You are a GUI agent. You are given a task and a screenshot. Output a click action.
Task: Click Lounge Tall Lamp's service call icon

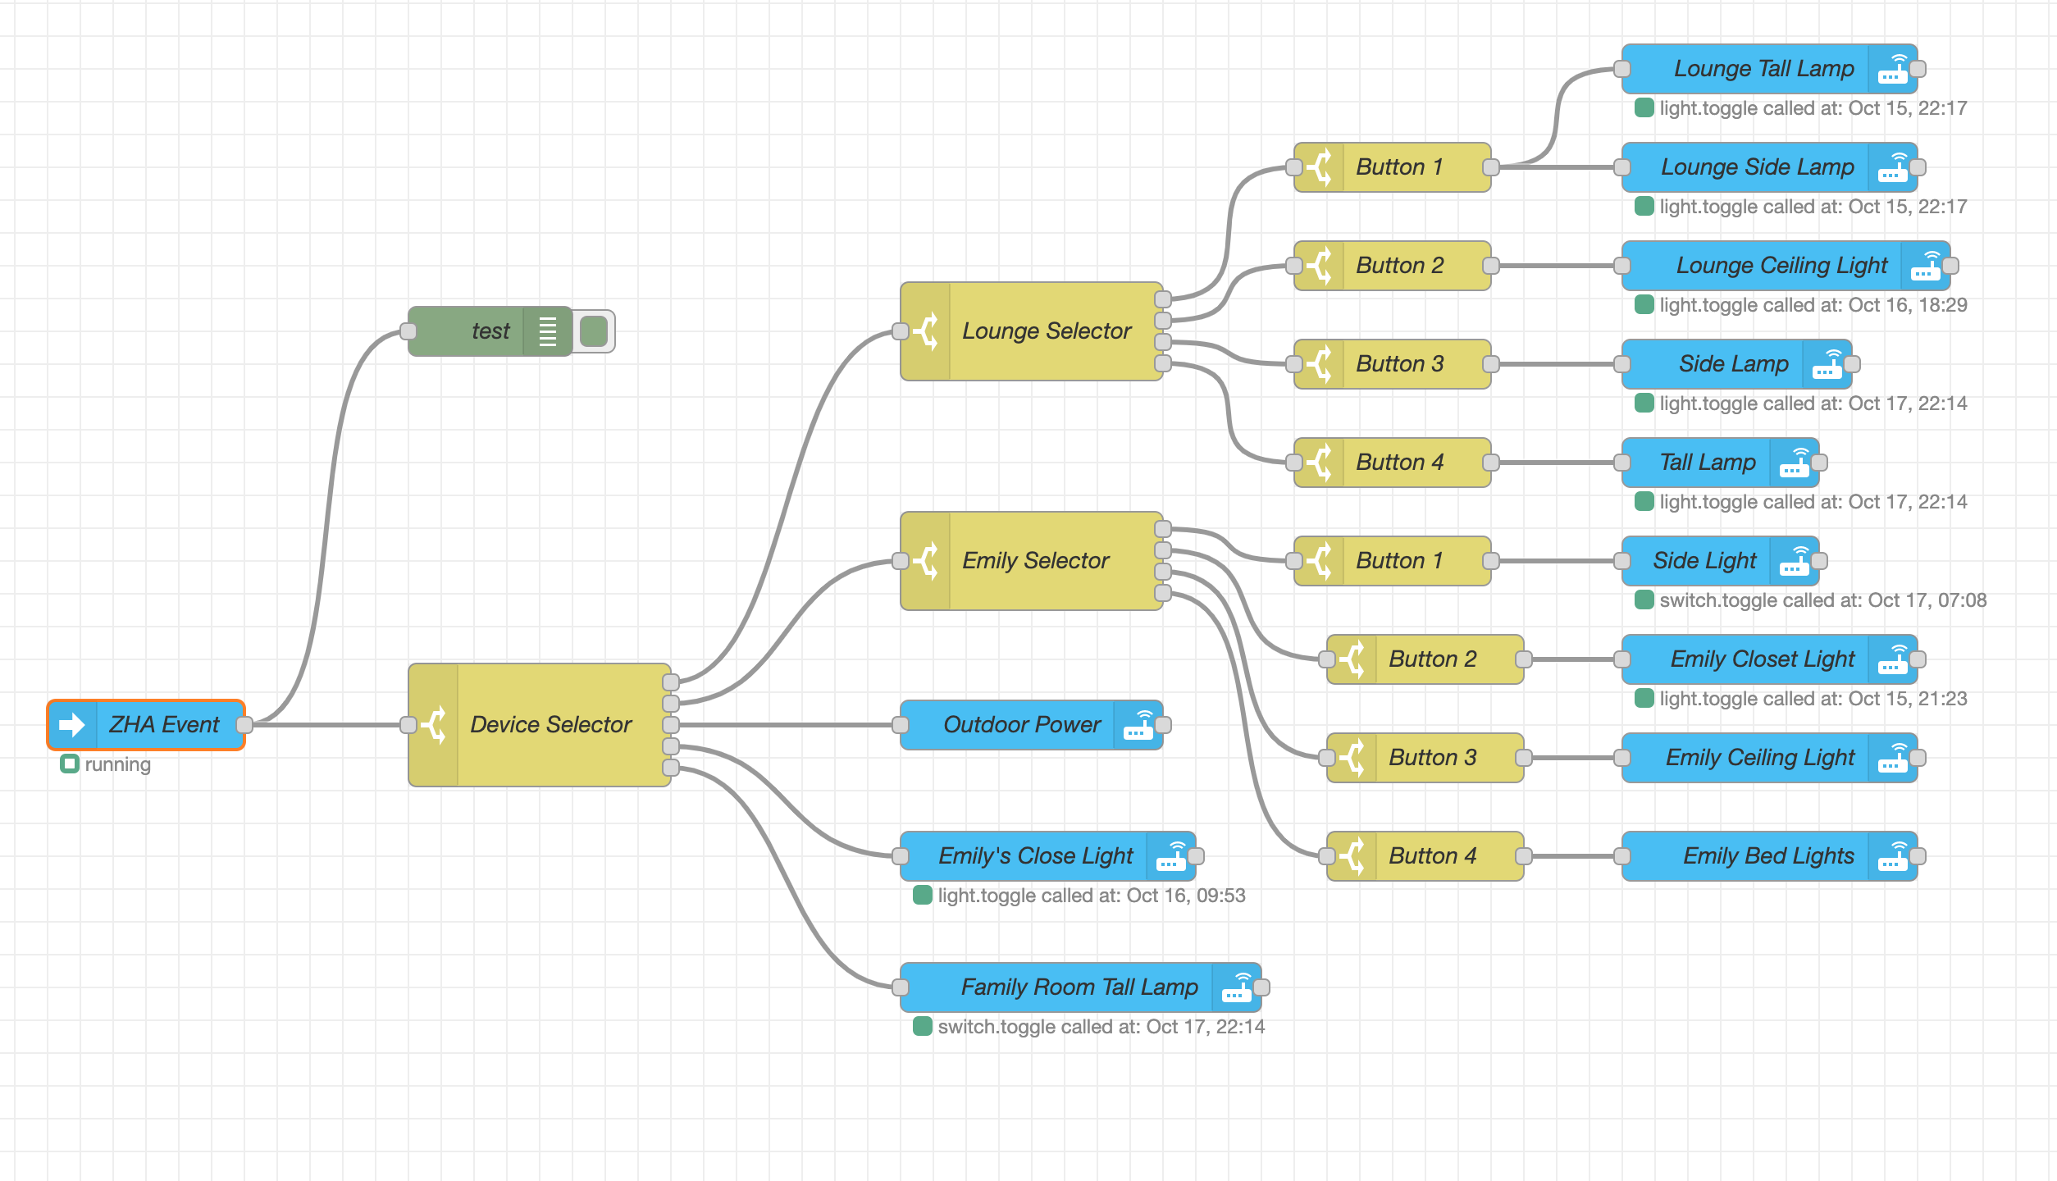1893,69
